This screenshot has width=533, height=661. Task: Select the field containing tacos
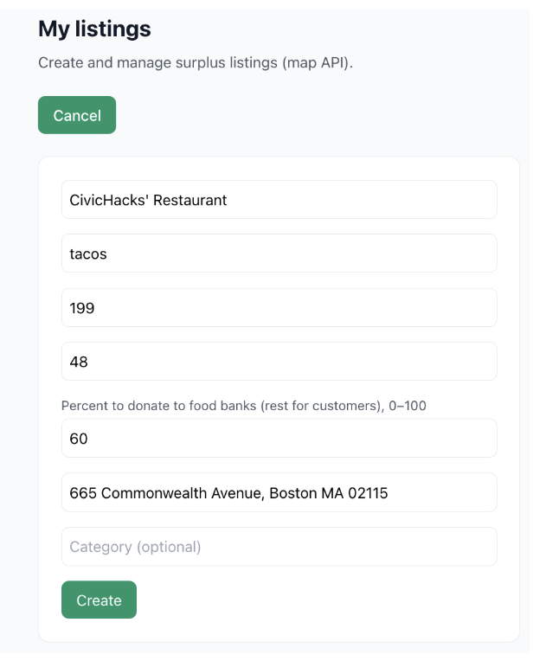279,253
